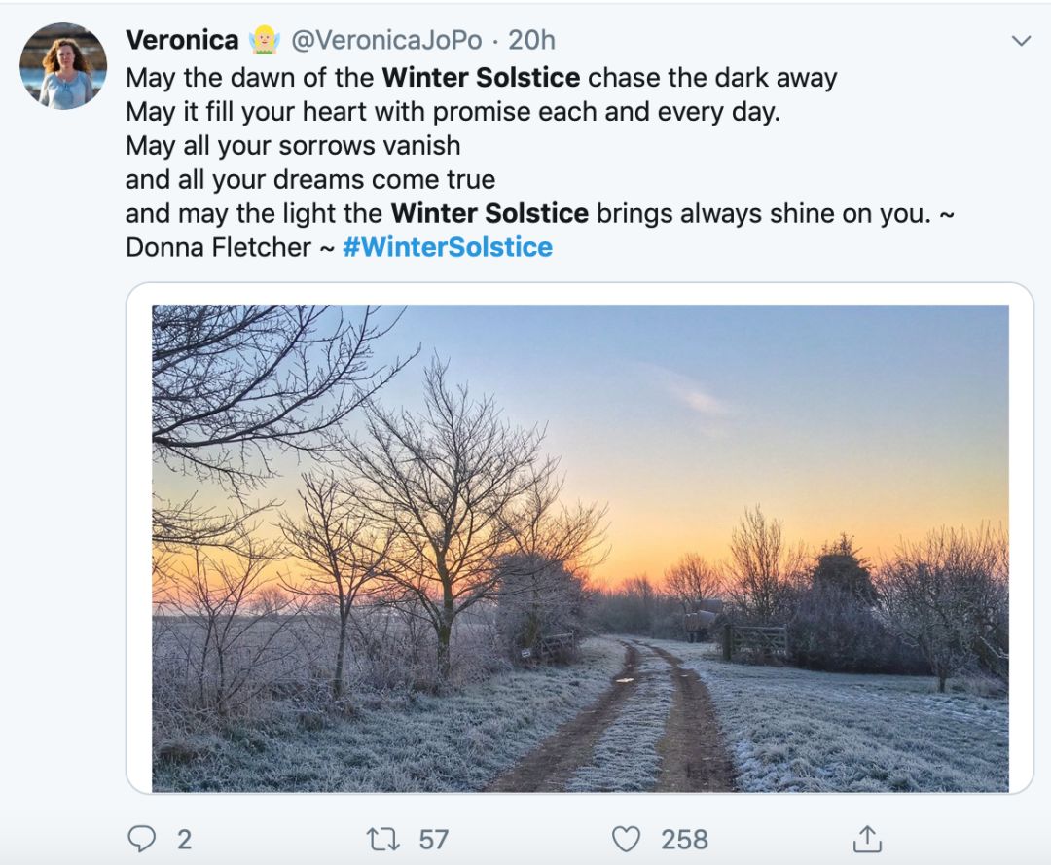Screen dimensions: 1051x865
Task: Open Veronica's profile picture
Action: 63,66
